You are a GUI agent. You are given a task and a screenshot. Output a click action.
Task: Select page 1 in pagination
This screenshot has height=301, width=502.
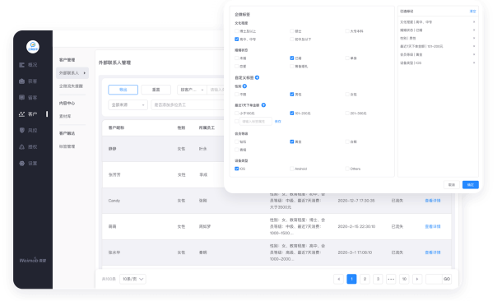351,279
